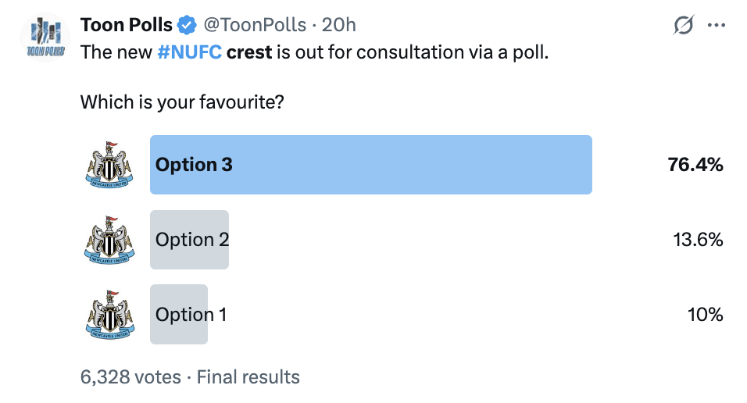Open the three-dot more options menu
Viewport: 747px width, 403px height.
[x=716, y=25]
